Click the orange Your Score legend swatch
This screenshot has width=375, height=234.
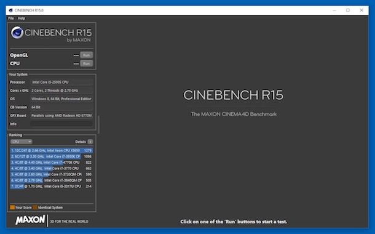coord(12,208)
